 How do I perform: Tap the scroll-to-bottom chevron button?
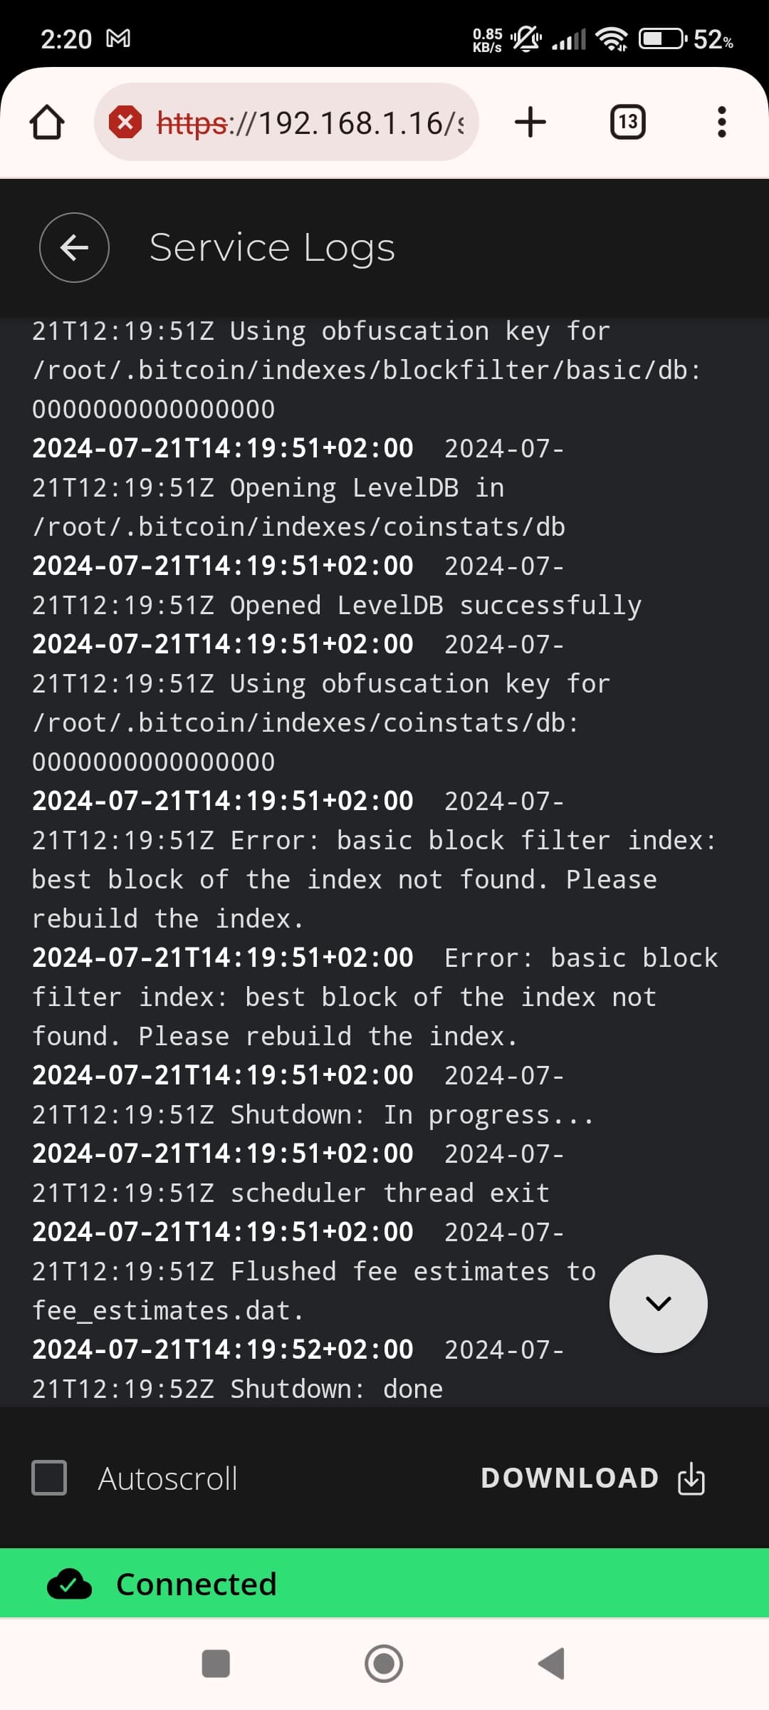point(658,1302)
